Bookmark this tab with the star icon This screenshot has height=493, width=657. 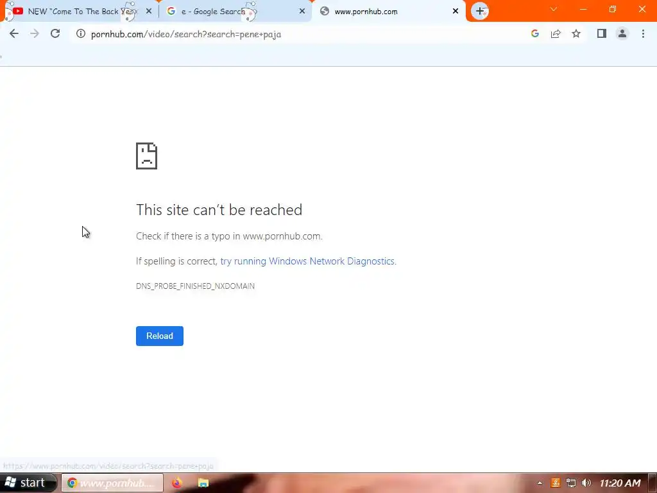[x=576, y=34]
